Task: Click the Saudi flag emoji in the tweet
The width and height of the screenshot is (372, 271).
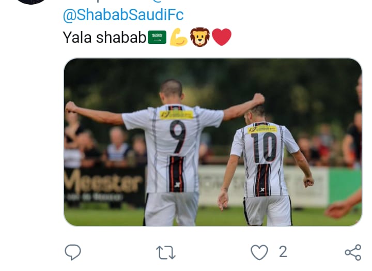Action: click(x=157, y=37)
